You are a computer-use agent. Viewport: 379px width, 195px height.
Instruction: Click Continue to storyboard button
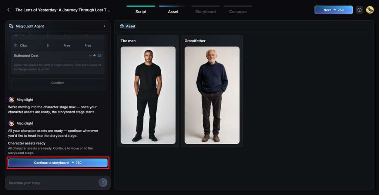coord(58,163)
